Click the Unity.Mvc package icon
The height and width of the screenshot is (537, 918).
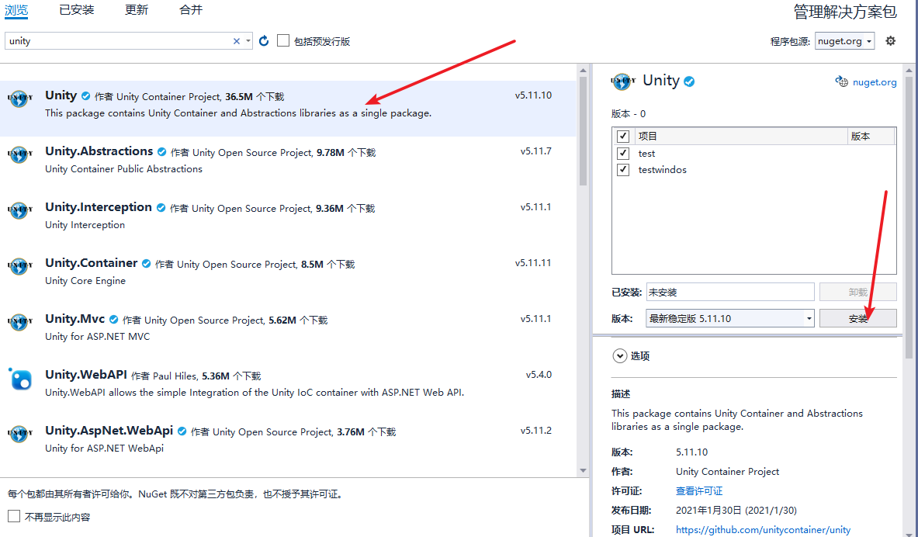[x=19, y=323]
